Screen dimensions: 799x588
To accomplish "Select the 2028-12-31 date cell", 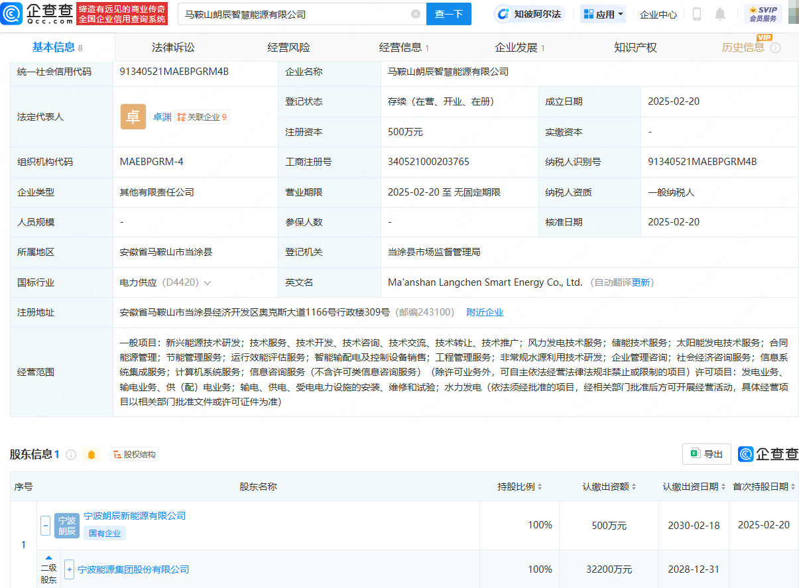I will click(x=694, y=569).
